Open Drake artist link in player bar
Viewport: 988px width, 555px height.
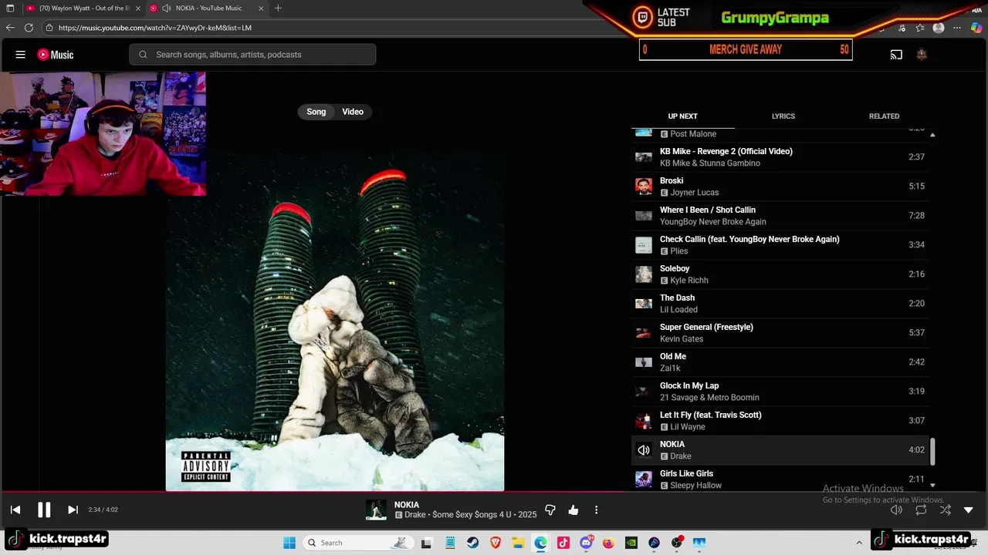tap(415, 515)
